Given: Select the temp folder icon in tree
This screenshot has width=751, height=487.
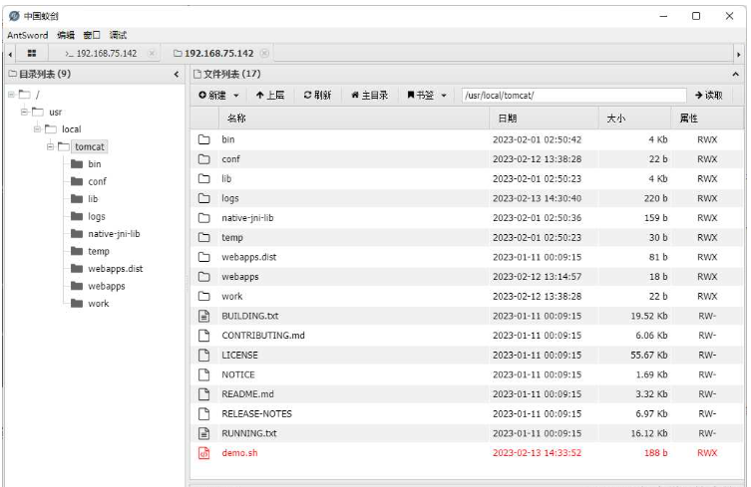Looking at the screenshot, I should tap(77, 251).
